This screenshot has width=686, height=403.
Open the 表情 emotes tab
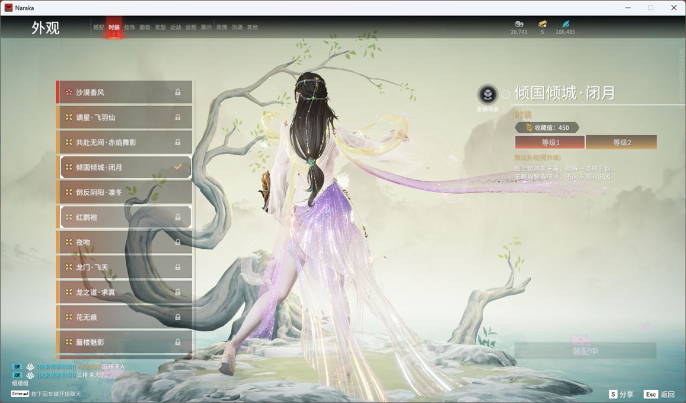pyautogui.click(x=222, y=27)
